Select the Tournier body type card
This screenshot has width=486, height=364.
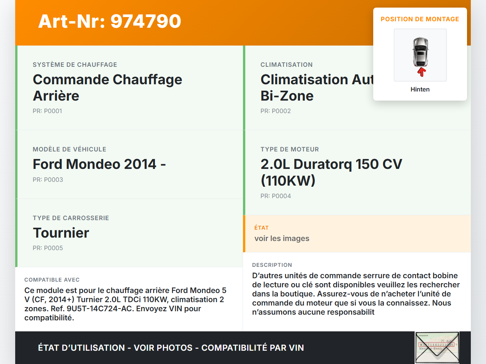[129, 233]
